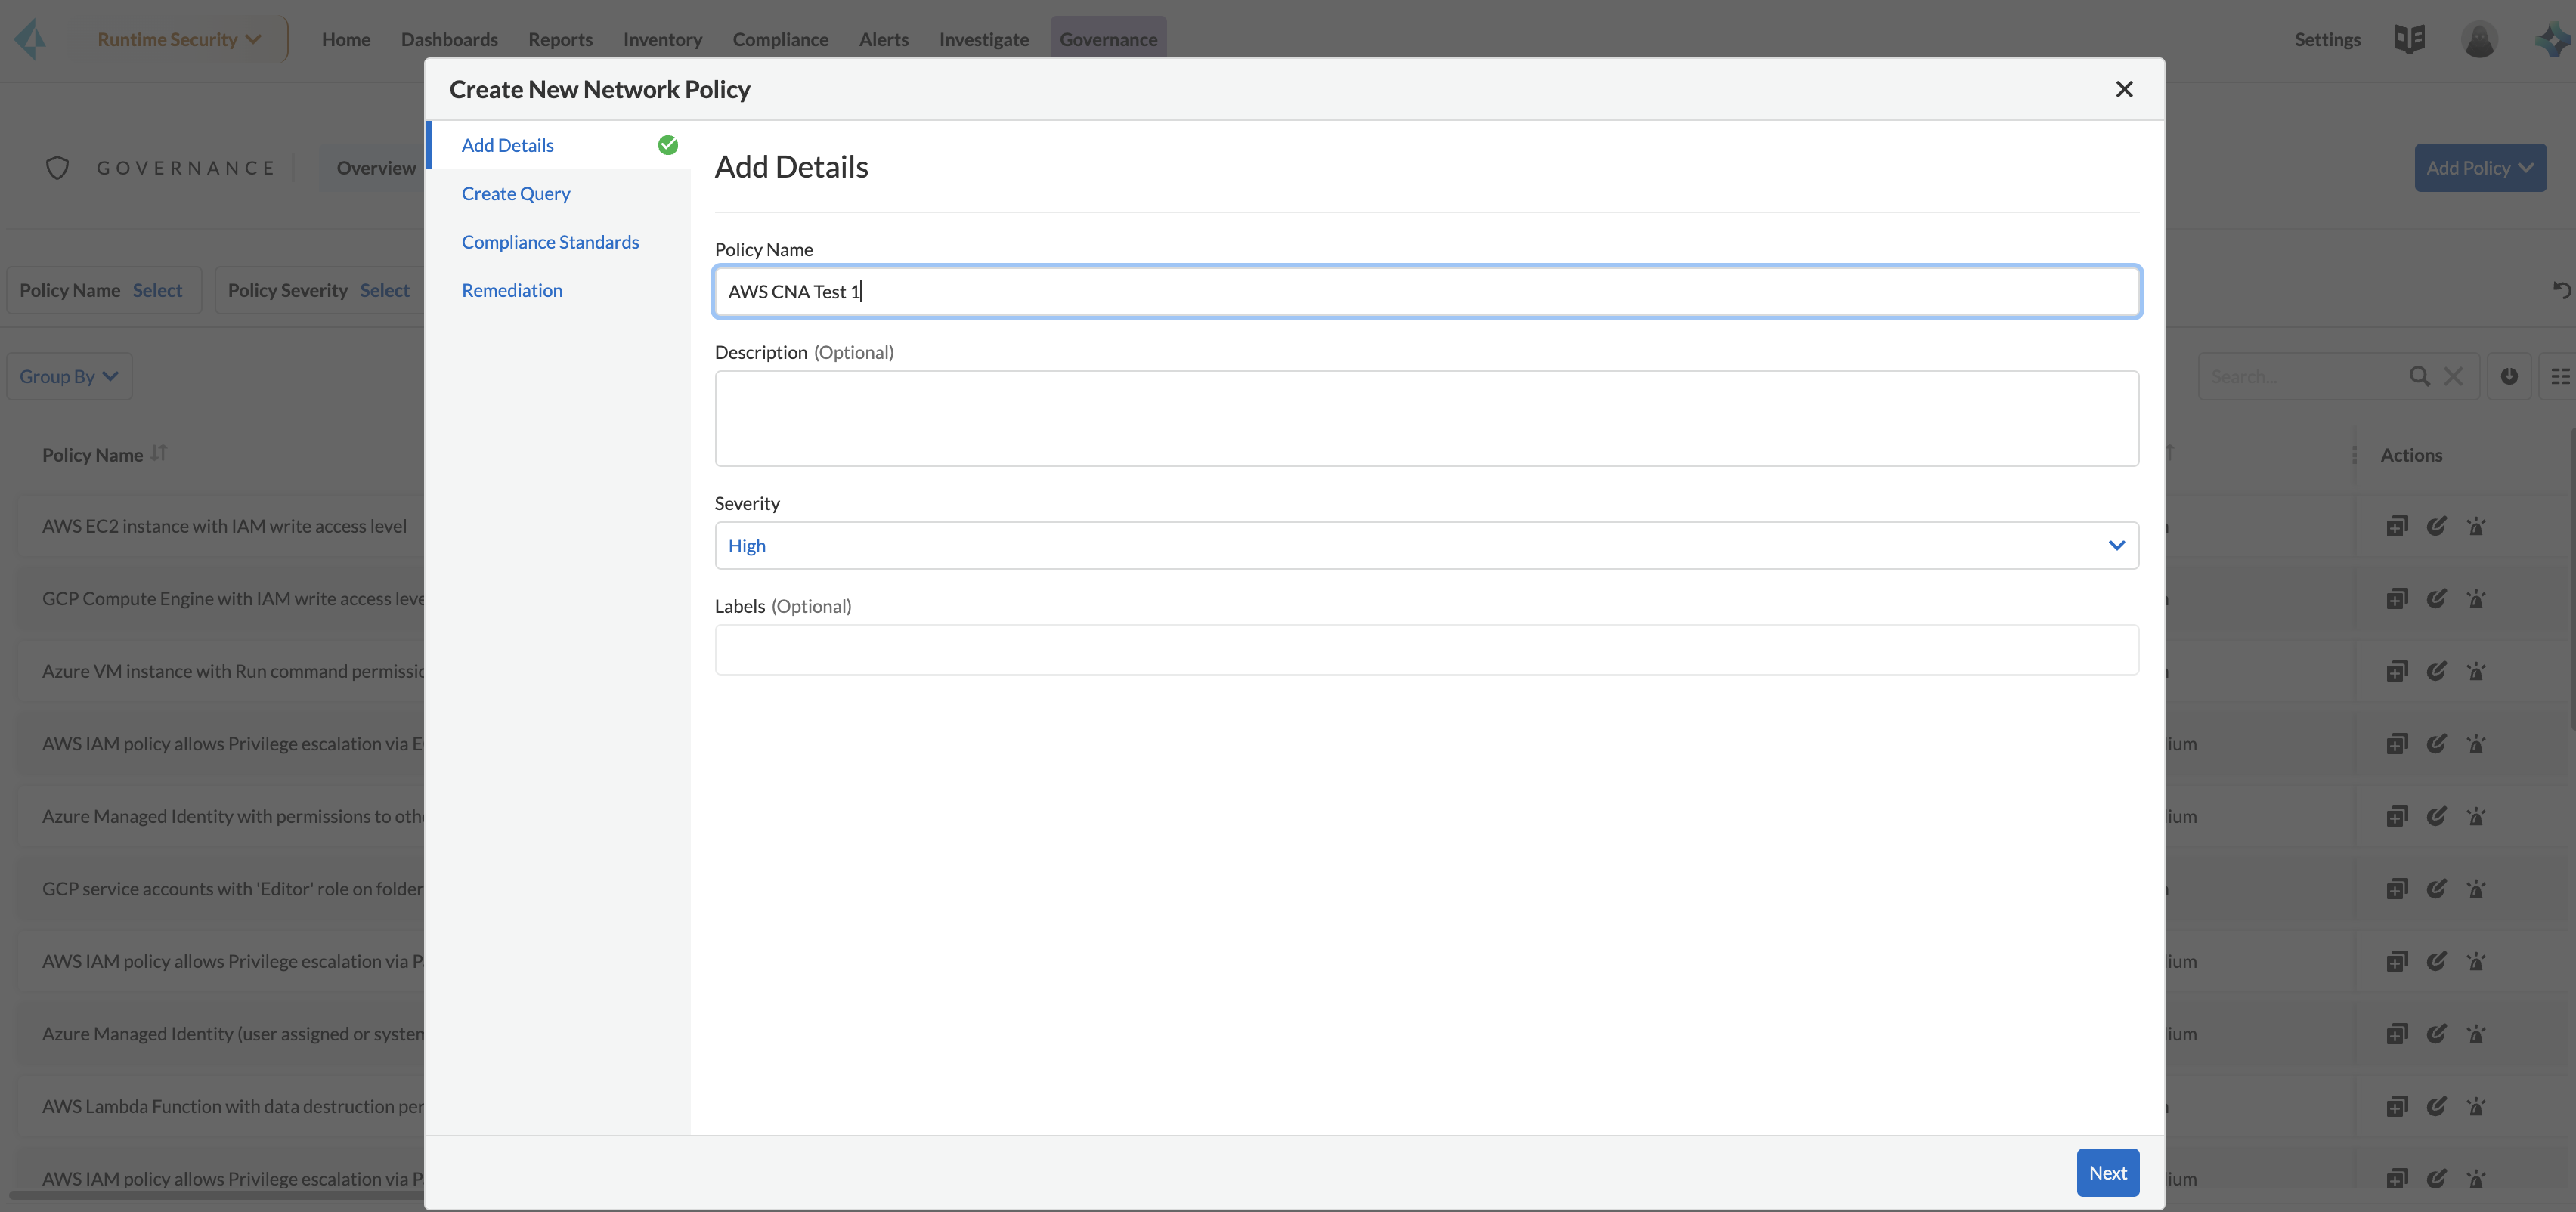Screen dimensions: 2576x1212
Task: Open the Governance menu item
Action: [1108, 39]
